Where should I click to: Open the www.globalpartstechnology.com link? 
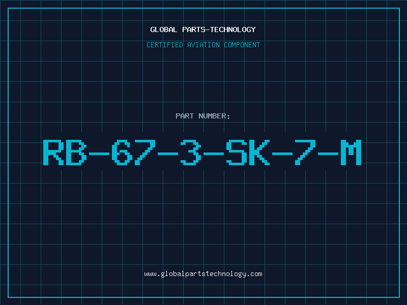click(203, 274)
